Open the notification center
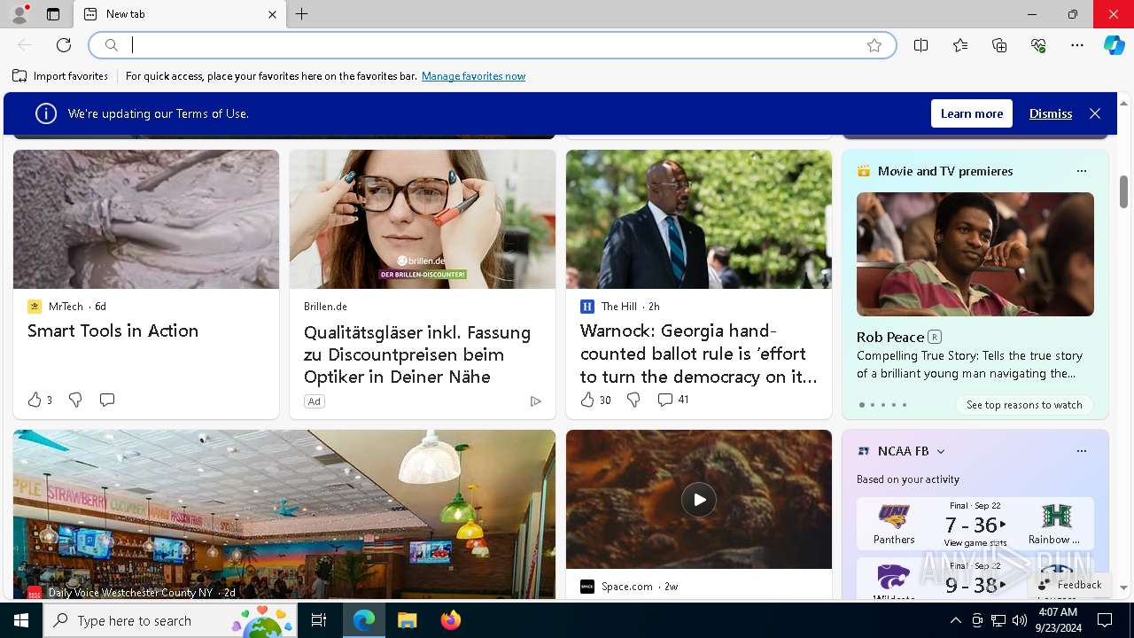 1105,620
